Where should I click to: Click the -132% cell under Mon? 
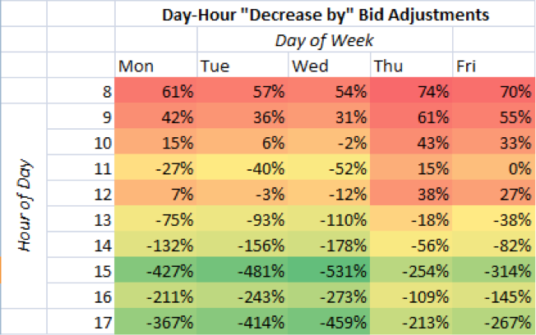(155, 246)
